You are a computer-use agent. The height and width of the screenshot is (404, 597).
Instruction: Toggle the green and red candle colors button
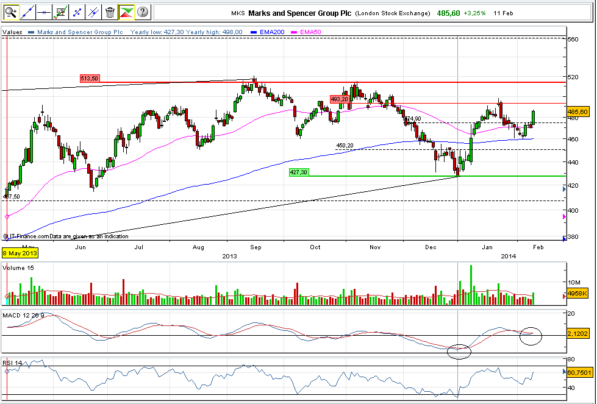click(x=126, y=13)
